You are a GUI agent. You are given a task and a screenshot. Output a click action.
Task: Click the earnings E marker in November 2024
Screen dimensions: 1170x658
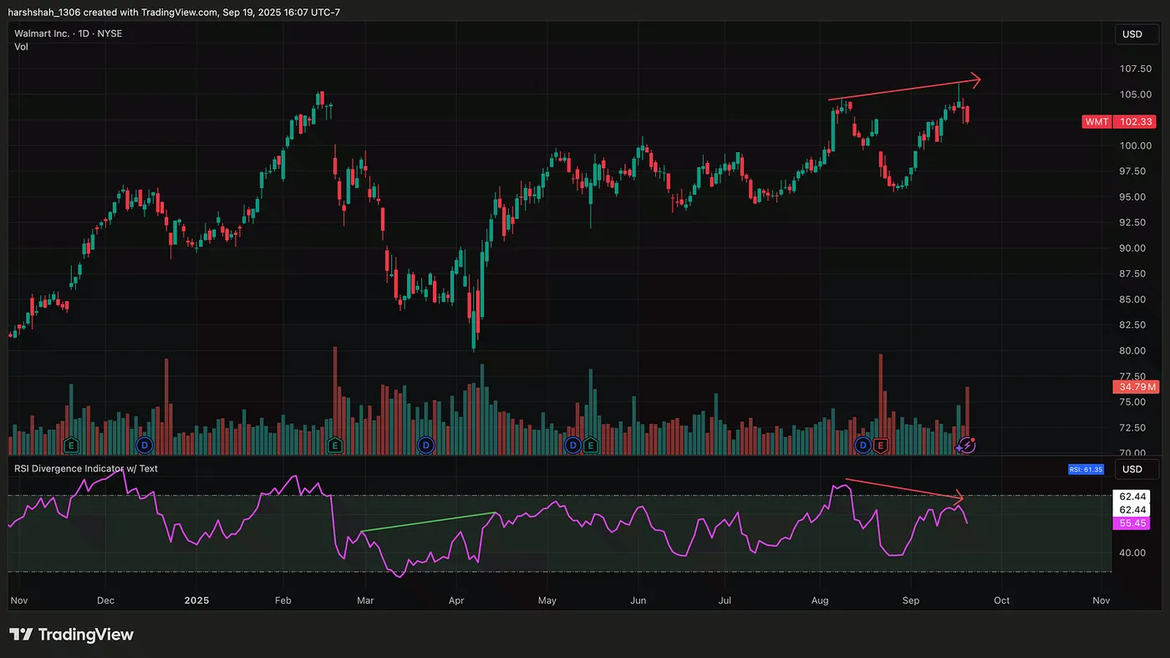(72, 445)
